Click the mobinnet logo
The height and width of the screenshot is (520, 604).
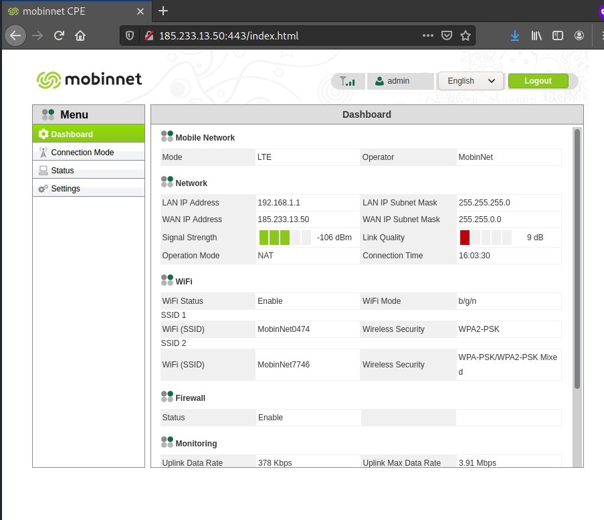(x=90, y=80)
